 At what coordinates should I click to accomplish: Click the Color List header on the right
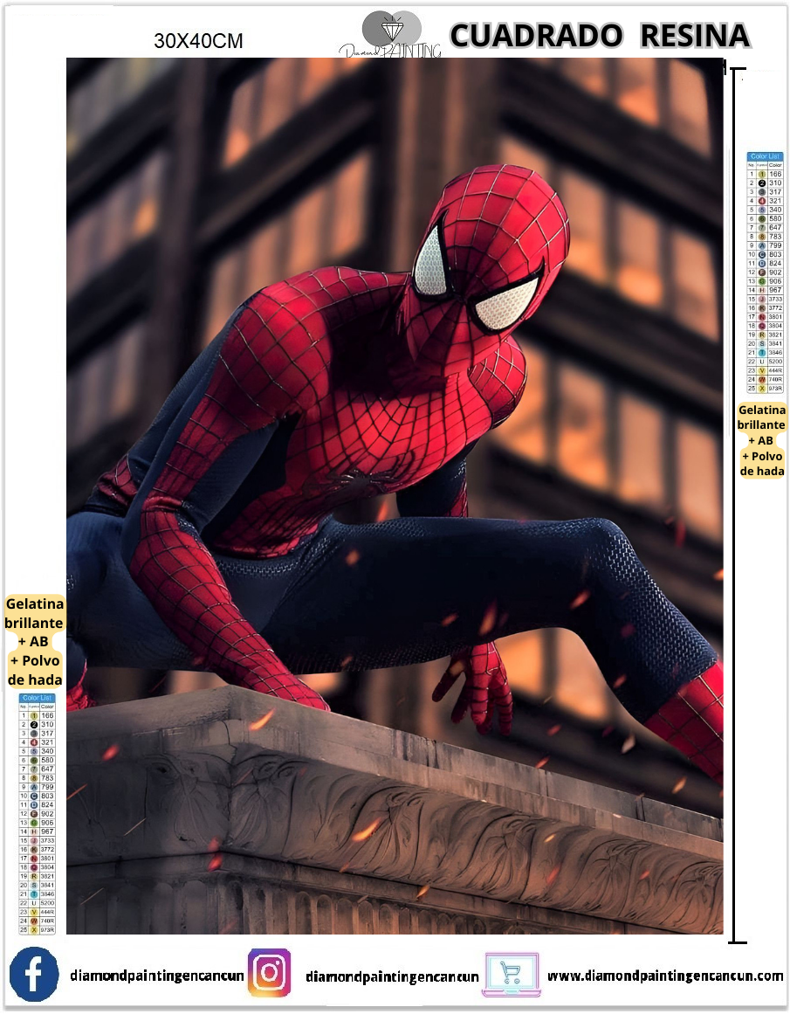[x=765, y=155]
